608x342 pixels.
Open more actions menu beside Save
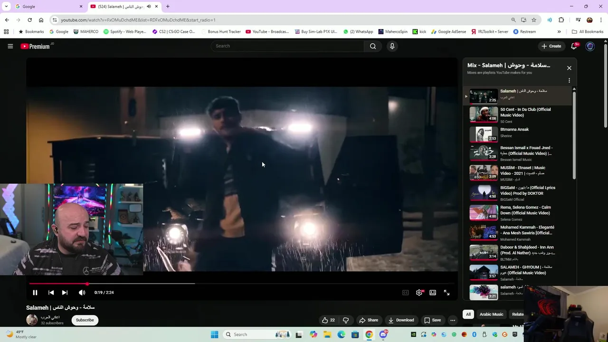coord(453,320)
